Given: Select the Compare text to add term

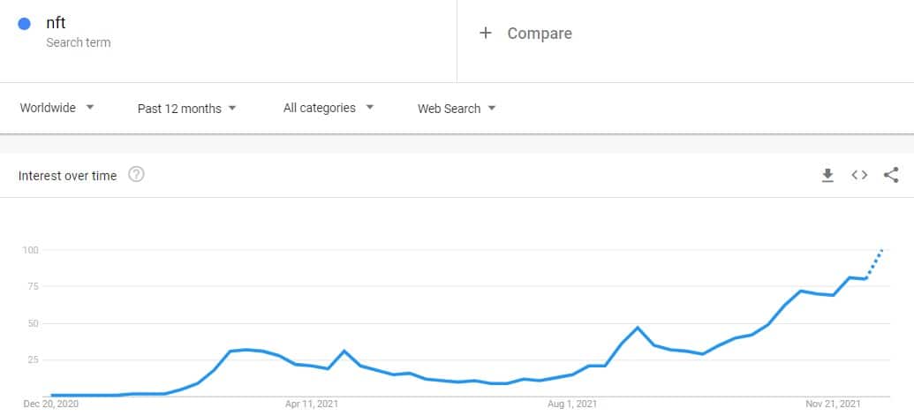Looking at the screenshot, I should coord(539,34).
